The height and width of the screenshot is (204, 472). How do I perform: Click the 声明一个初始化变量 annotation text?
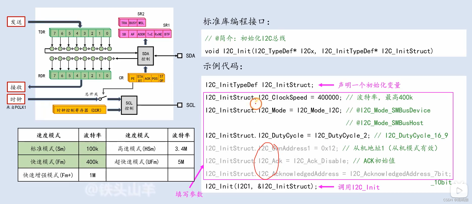point(369,85)
